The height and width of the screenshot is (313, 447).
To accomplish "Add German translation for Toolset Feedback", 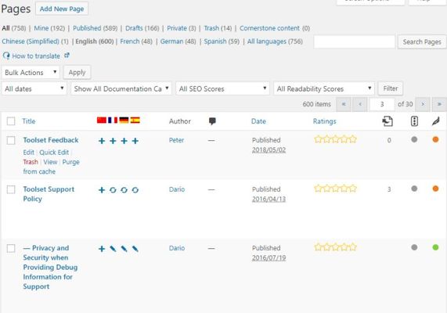I will 124,141.
